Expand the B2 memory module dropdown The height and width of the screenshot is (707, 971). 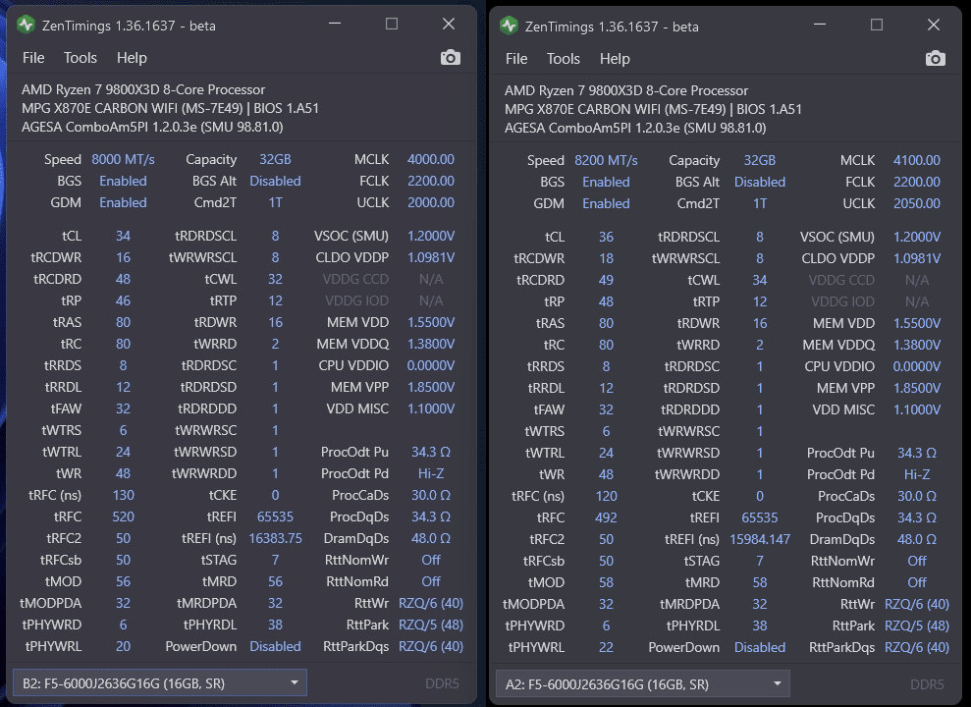pyautogui.click(x=294, y=682)
